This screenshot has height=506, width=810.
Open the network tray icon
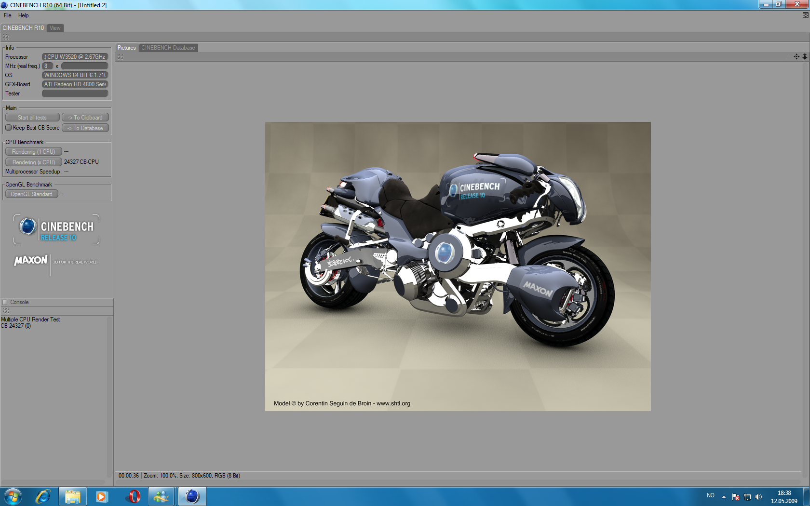[x=747, y=497]
